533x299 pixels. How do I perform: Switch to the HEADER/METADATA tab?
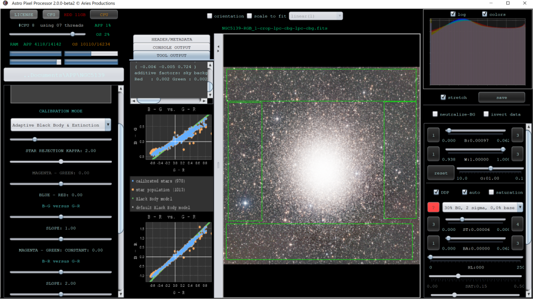tap(171, 39)
